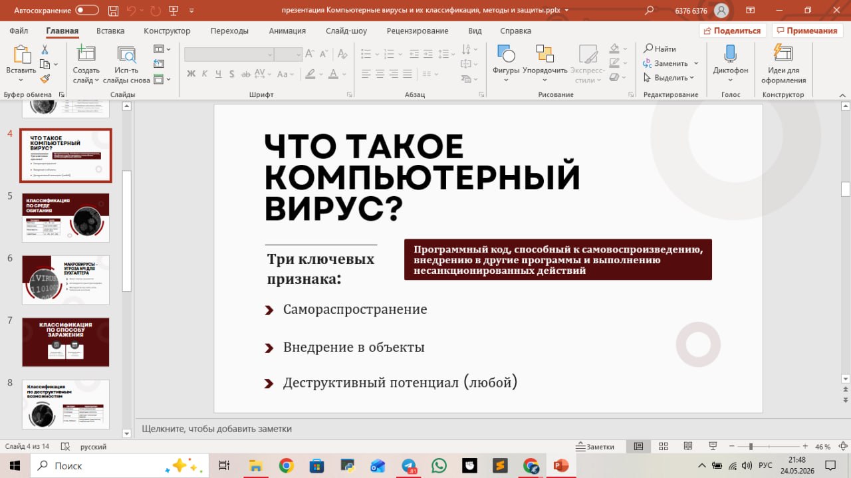Open the font name combo box
The image size is (851, 478).
(x=229, y=55)
